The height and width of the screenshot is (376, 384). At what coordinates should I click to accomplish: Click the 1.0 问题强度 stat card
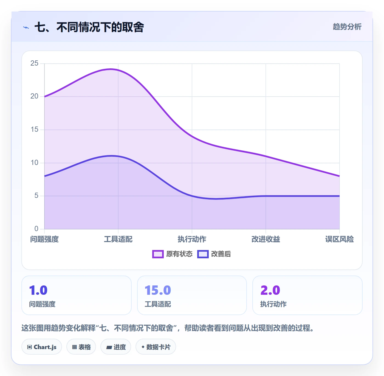77,295
